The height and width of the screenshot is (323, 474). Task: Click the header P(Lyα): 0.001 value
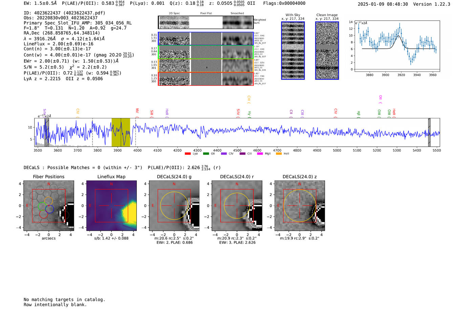tap(147, 3)
